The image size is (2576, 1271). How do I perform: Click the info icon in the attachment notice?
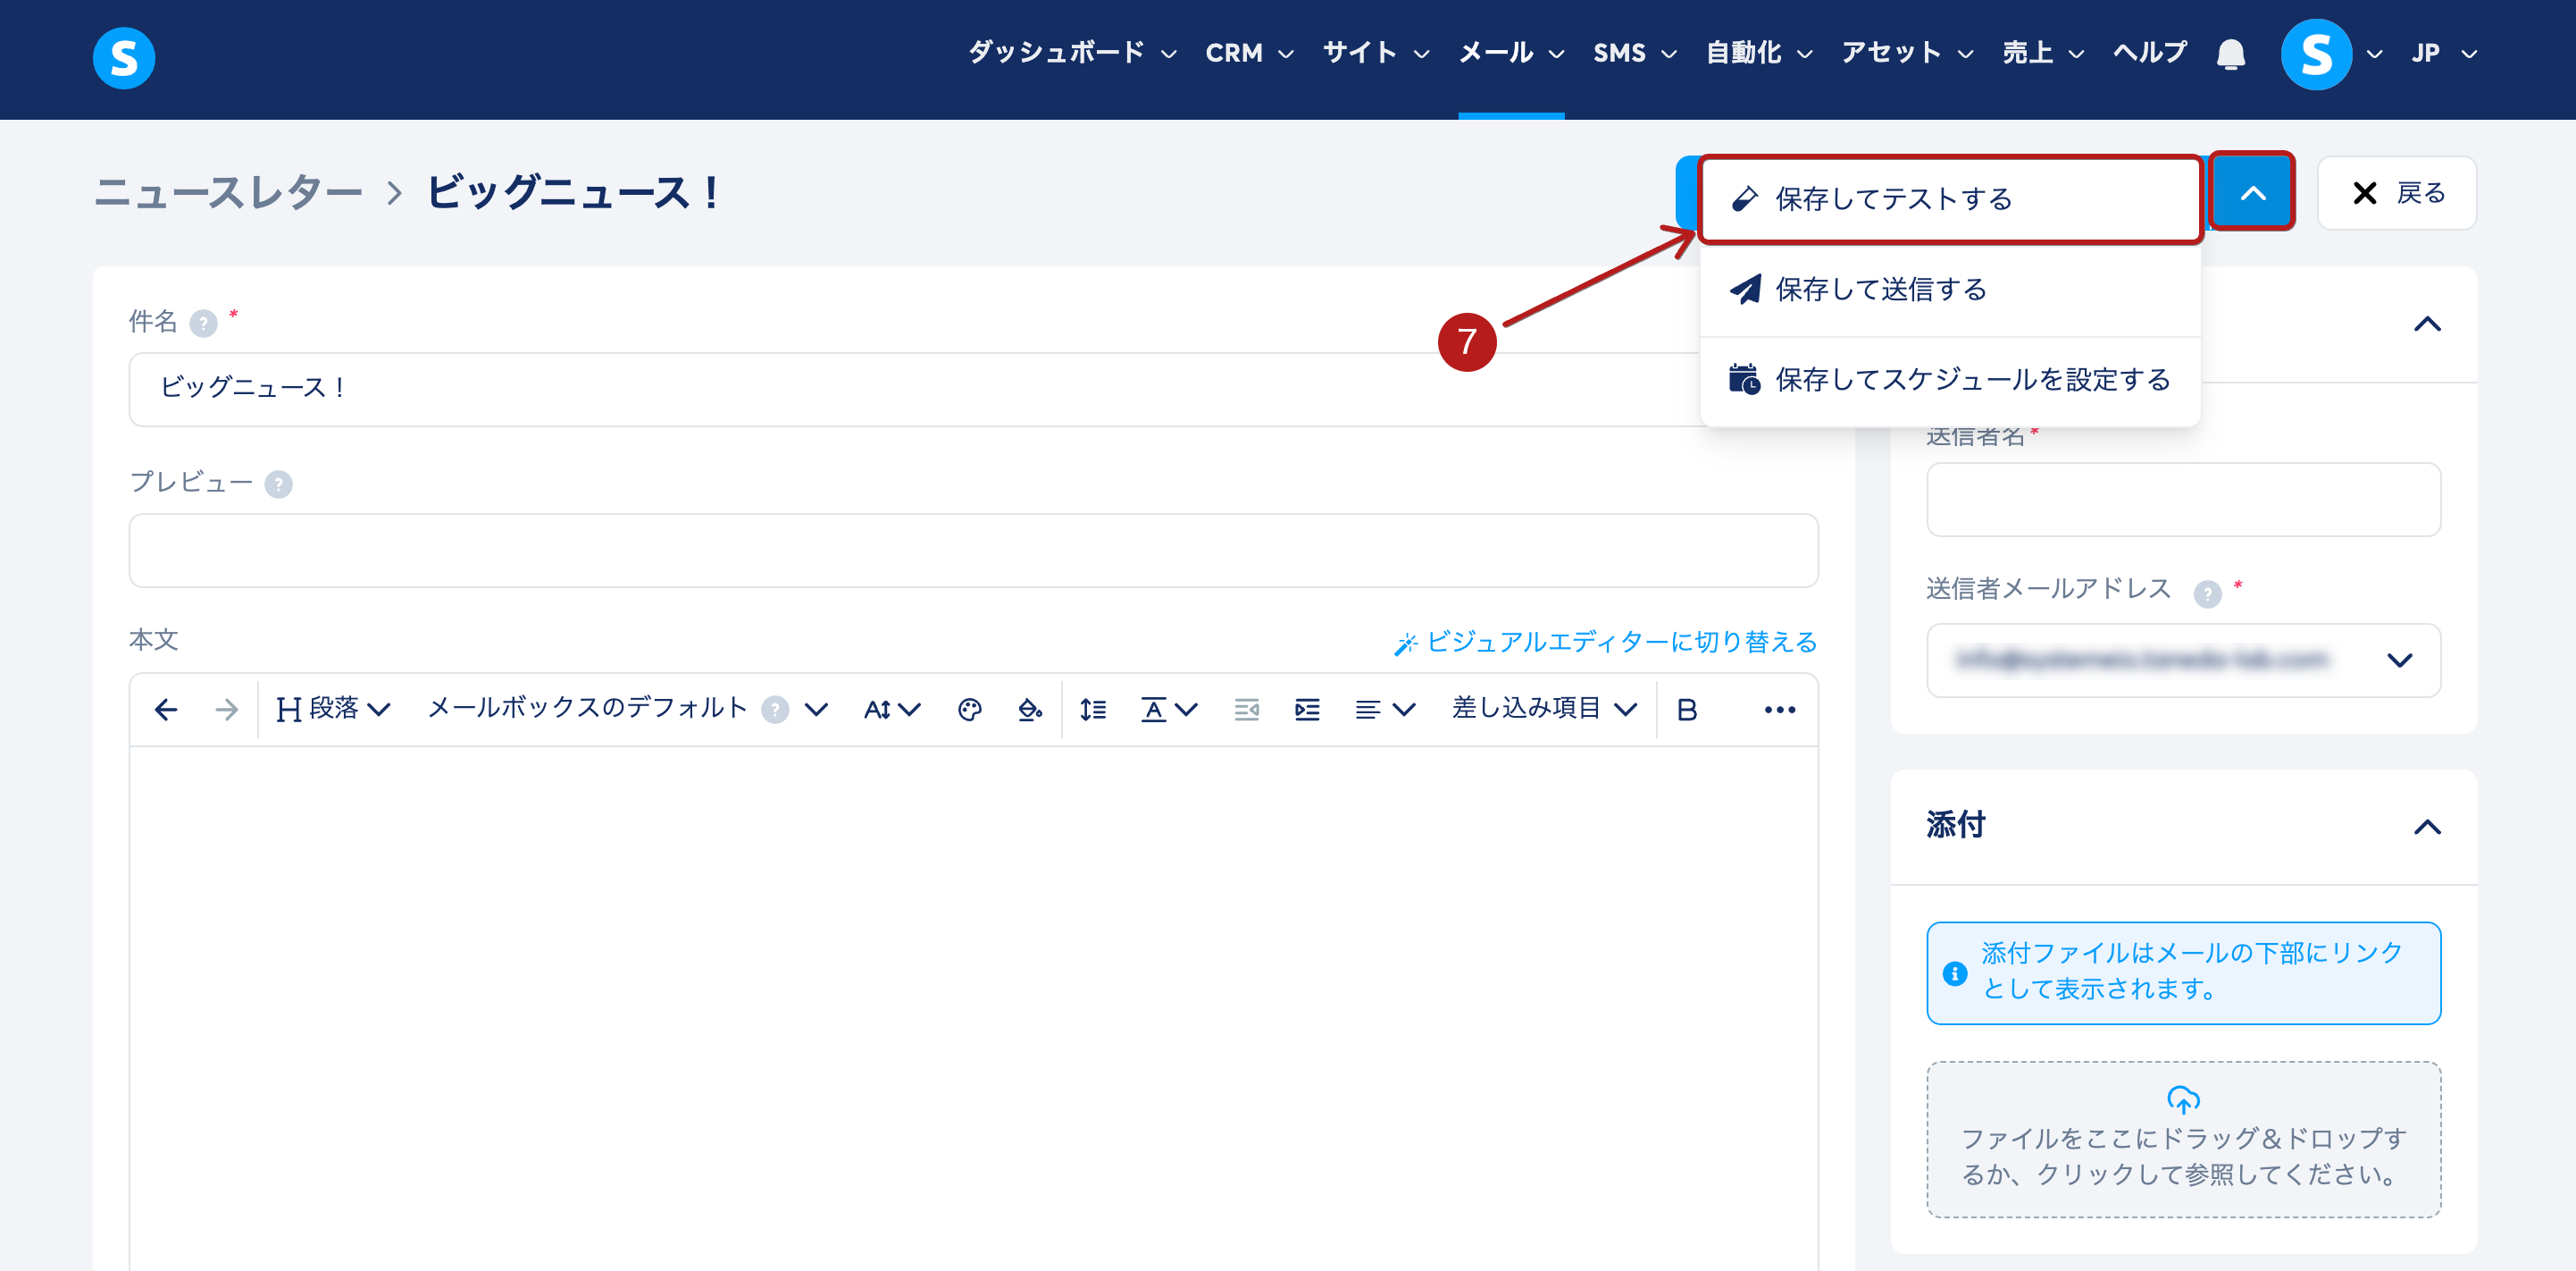pos(1955,972)
